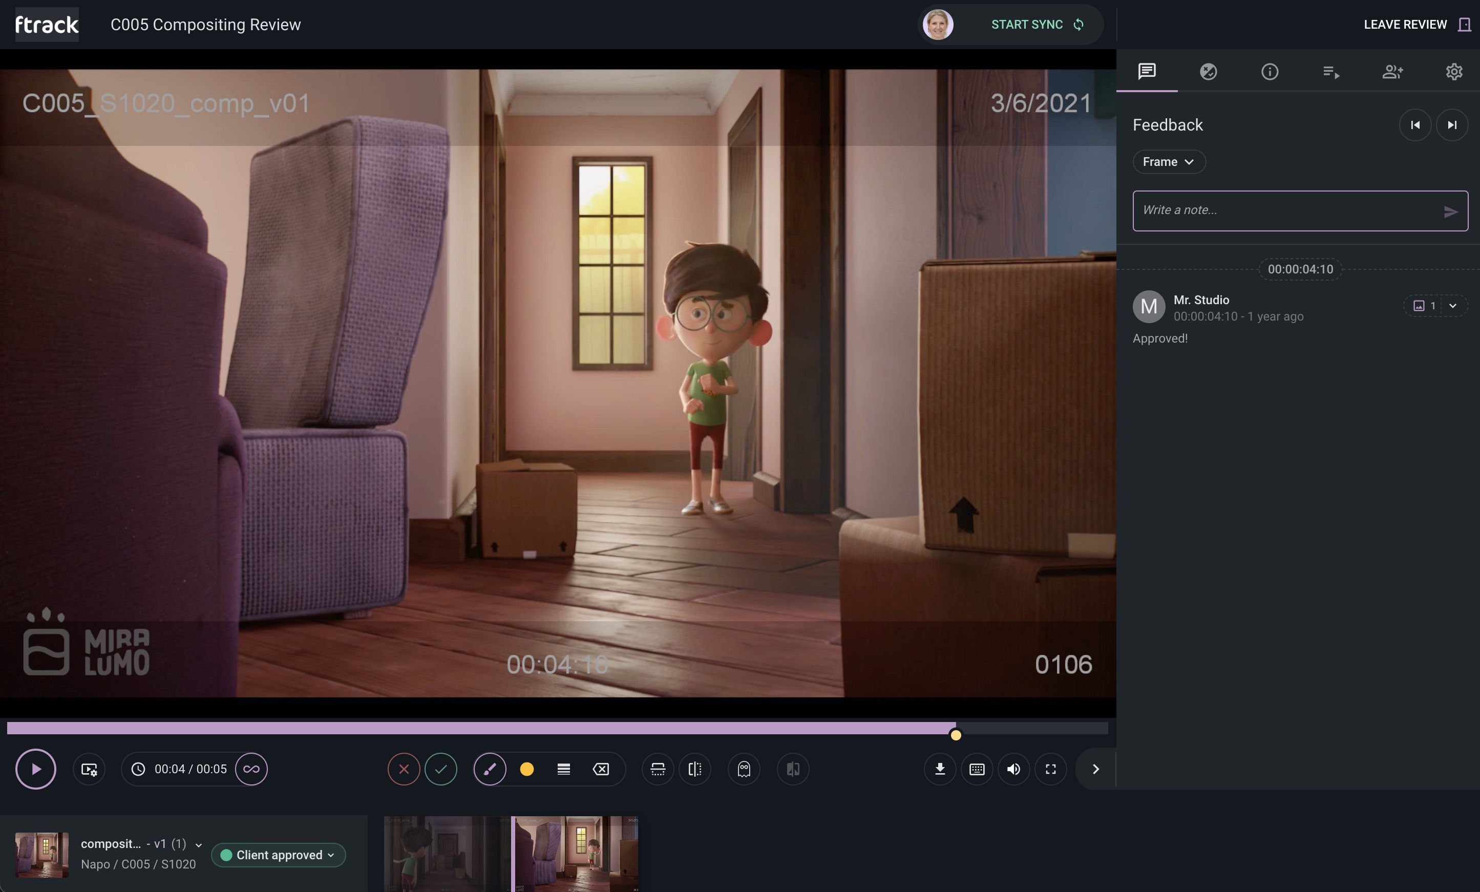The image size is (1480, 892).
Task: Open the Frame dropdown
Action: (1169, 162)
